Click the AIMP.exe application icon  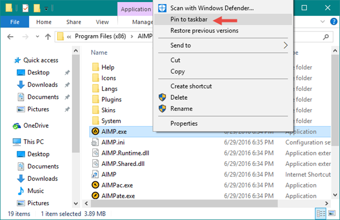tap(95, 131)
